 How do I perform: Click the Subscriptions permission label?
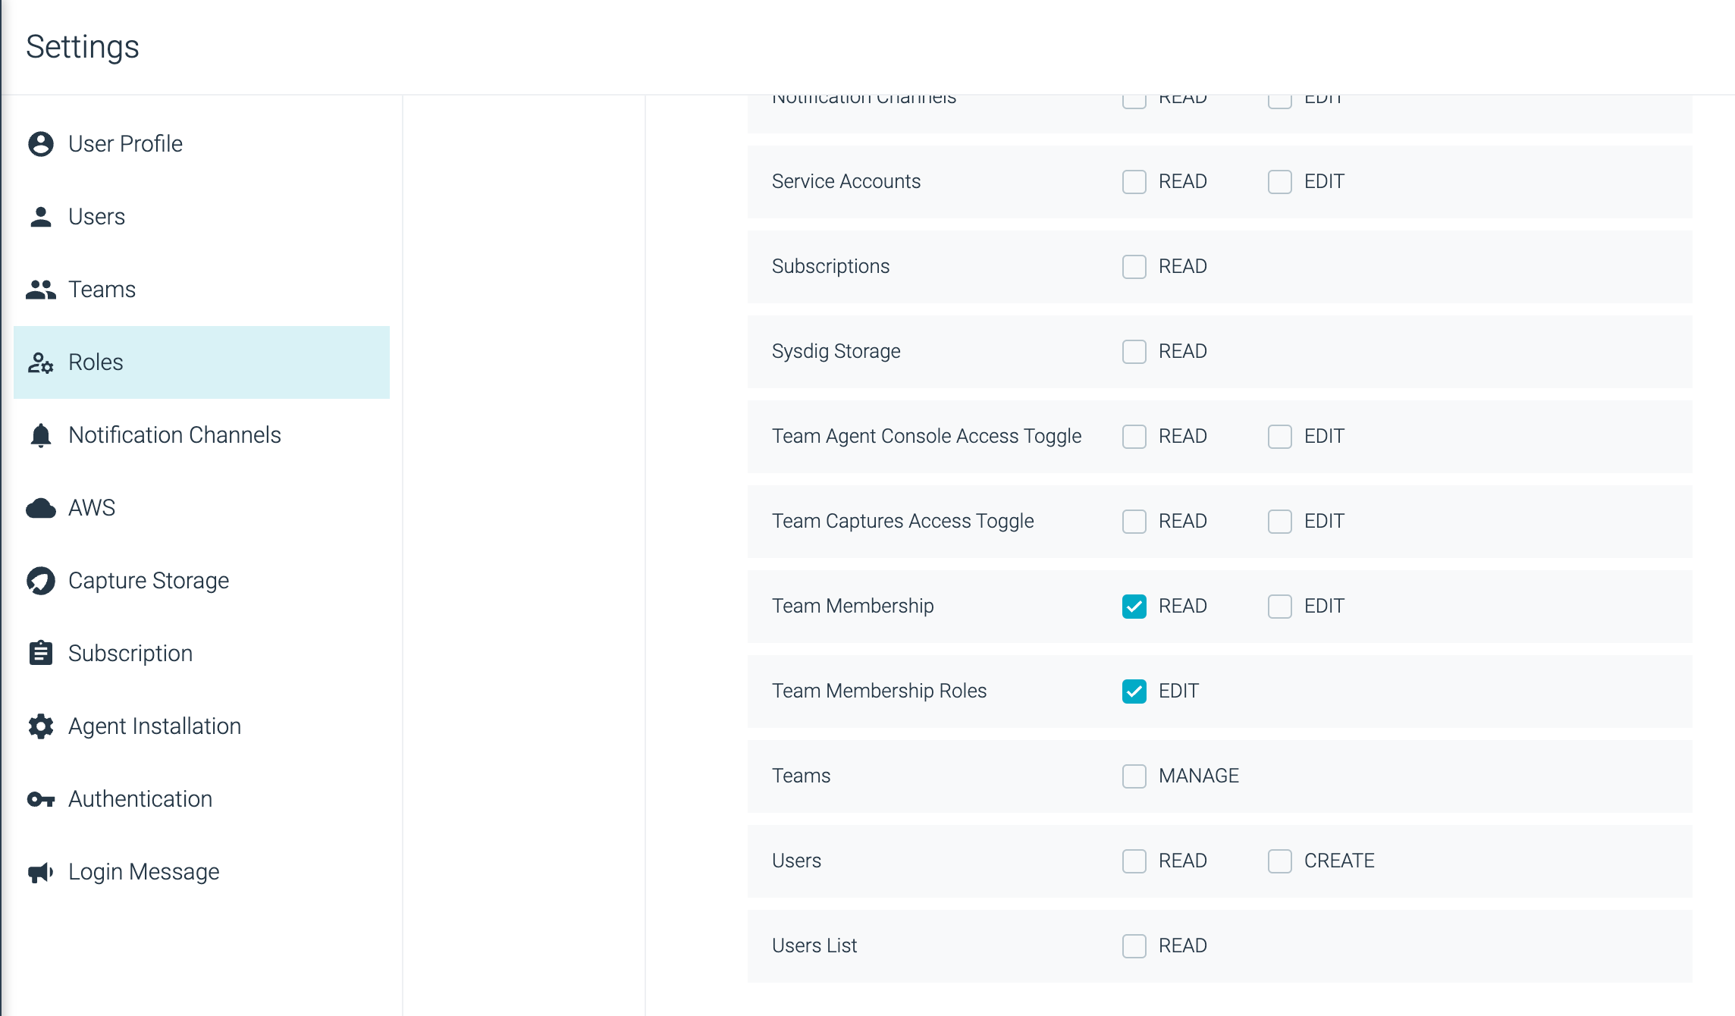coord(831,267)
